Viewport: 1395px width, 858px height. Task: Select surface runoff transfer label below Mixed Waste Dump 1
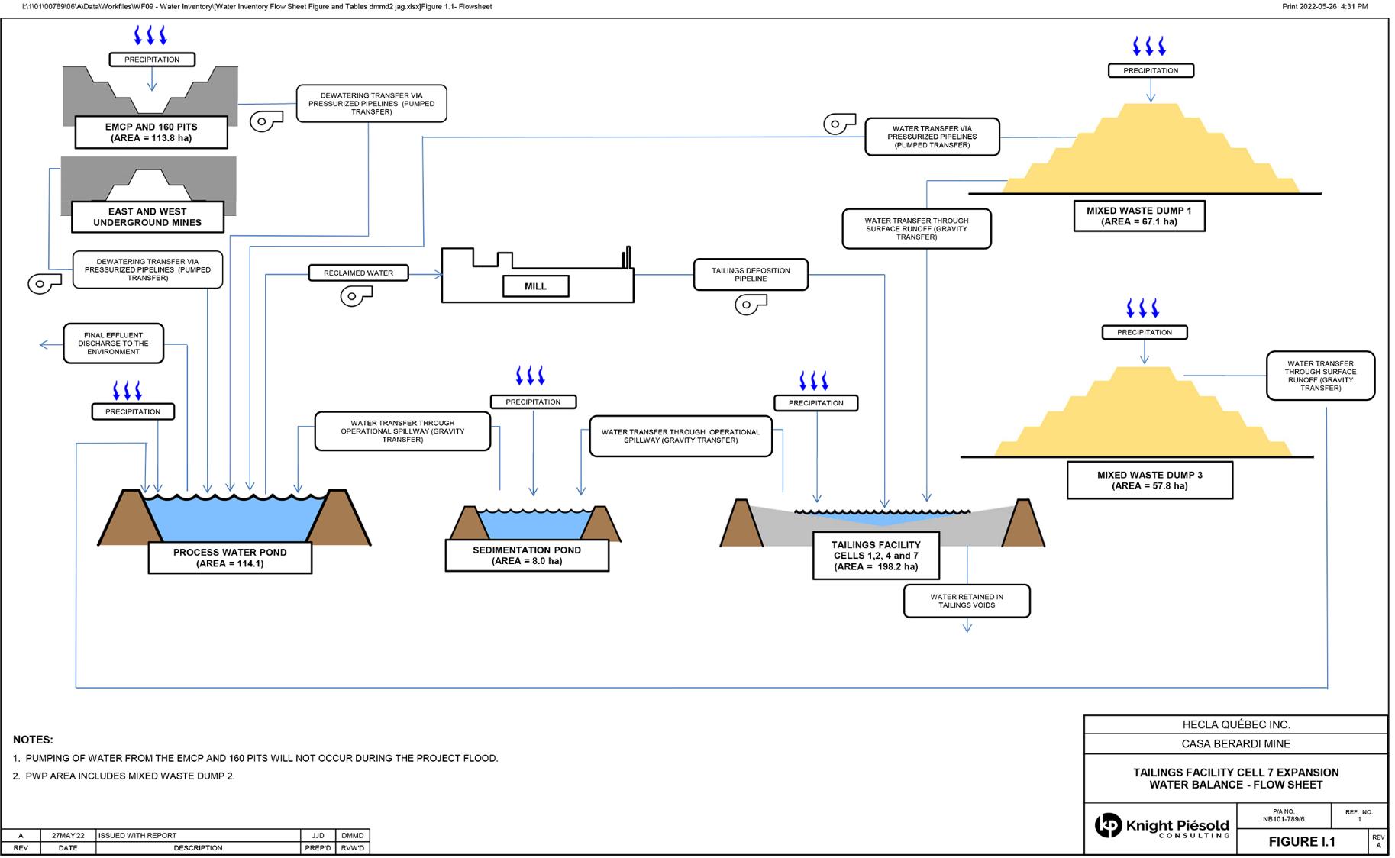tap(916, 229)
